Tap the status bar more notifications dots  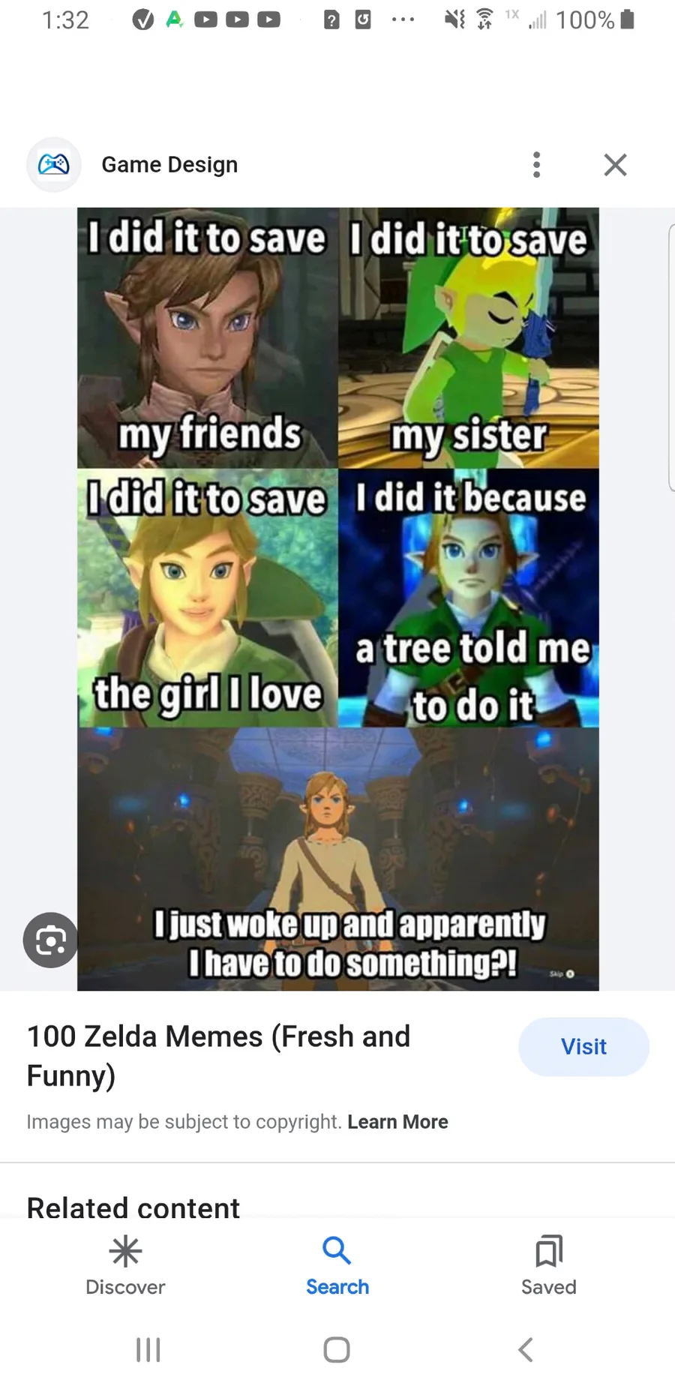[403, 20]
